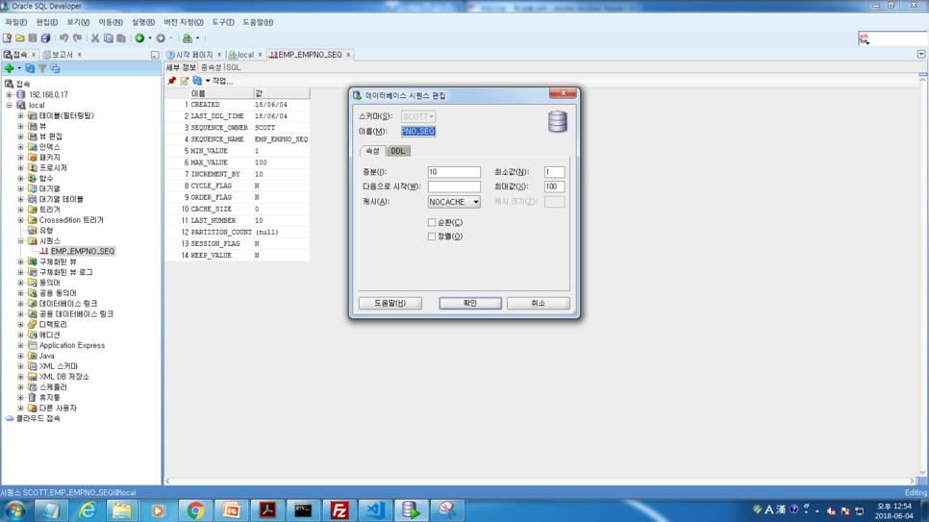
Task: Click the 최소값(N) input field
Action: pyautogui.click(x=555, y=172)
